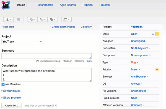This screenshot has width=166, height=109.
Task: Open the chain link issue menu
Action: pyautogui.click(x=42, y=20)
